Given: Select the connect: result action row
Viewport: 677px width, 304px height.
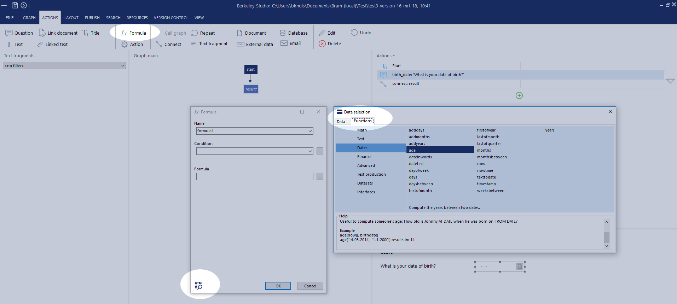Looking at the screenshot, I should [521, 83].
